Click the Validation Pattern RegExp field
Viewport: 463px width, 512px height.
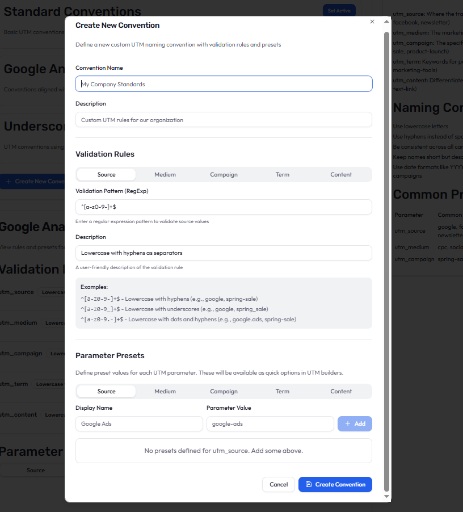pos(224,207)
